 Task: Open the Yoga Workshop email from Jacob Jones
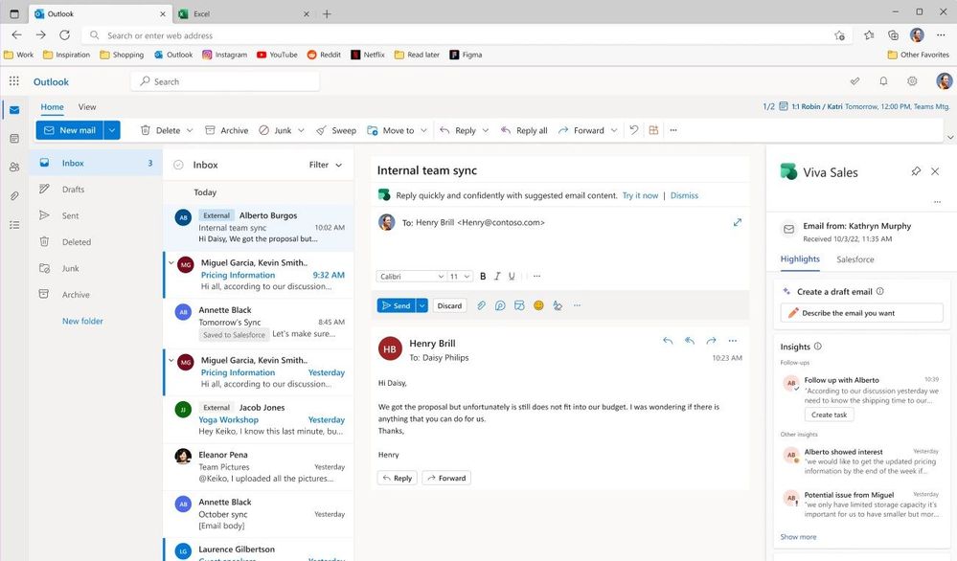tap(259, 419)
